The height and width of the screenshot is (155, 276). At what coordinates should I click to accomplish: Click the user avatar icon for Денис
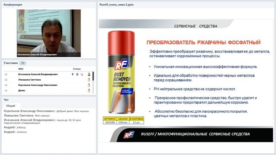pos(89,90)
